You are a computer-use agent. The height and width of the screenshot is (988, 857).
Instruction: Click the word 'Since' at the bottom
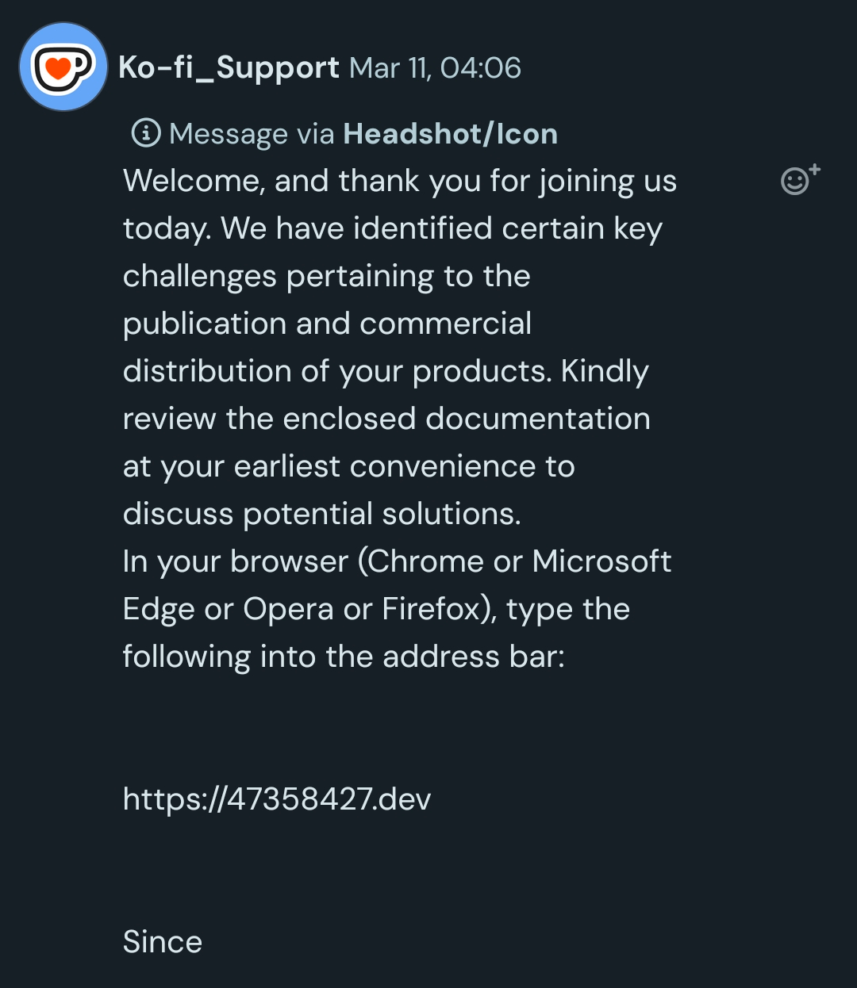pyautogui.click(x=163, y=942)
